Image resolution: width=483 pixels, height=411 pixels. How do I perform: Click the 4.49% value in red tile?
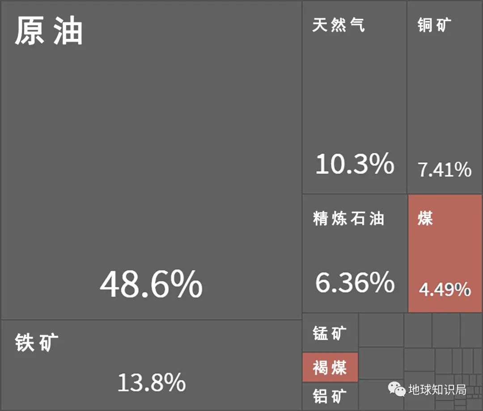tap(445, 290)
